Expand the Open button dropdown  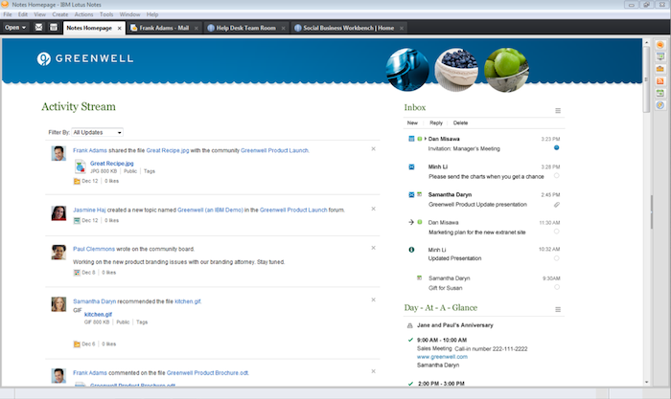[15, 28]
